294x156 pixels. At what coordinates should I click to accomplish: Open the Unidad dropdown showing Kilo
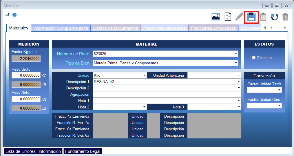144,76
